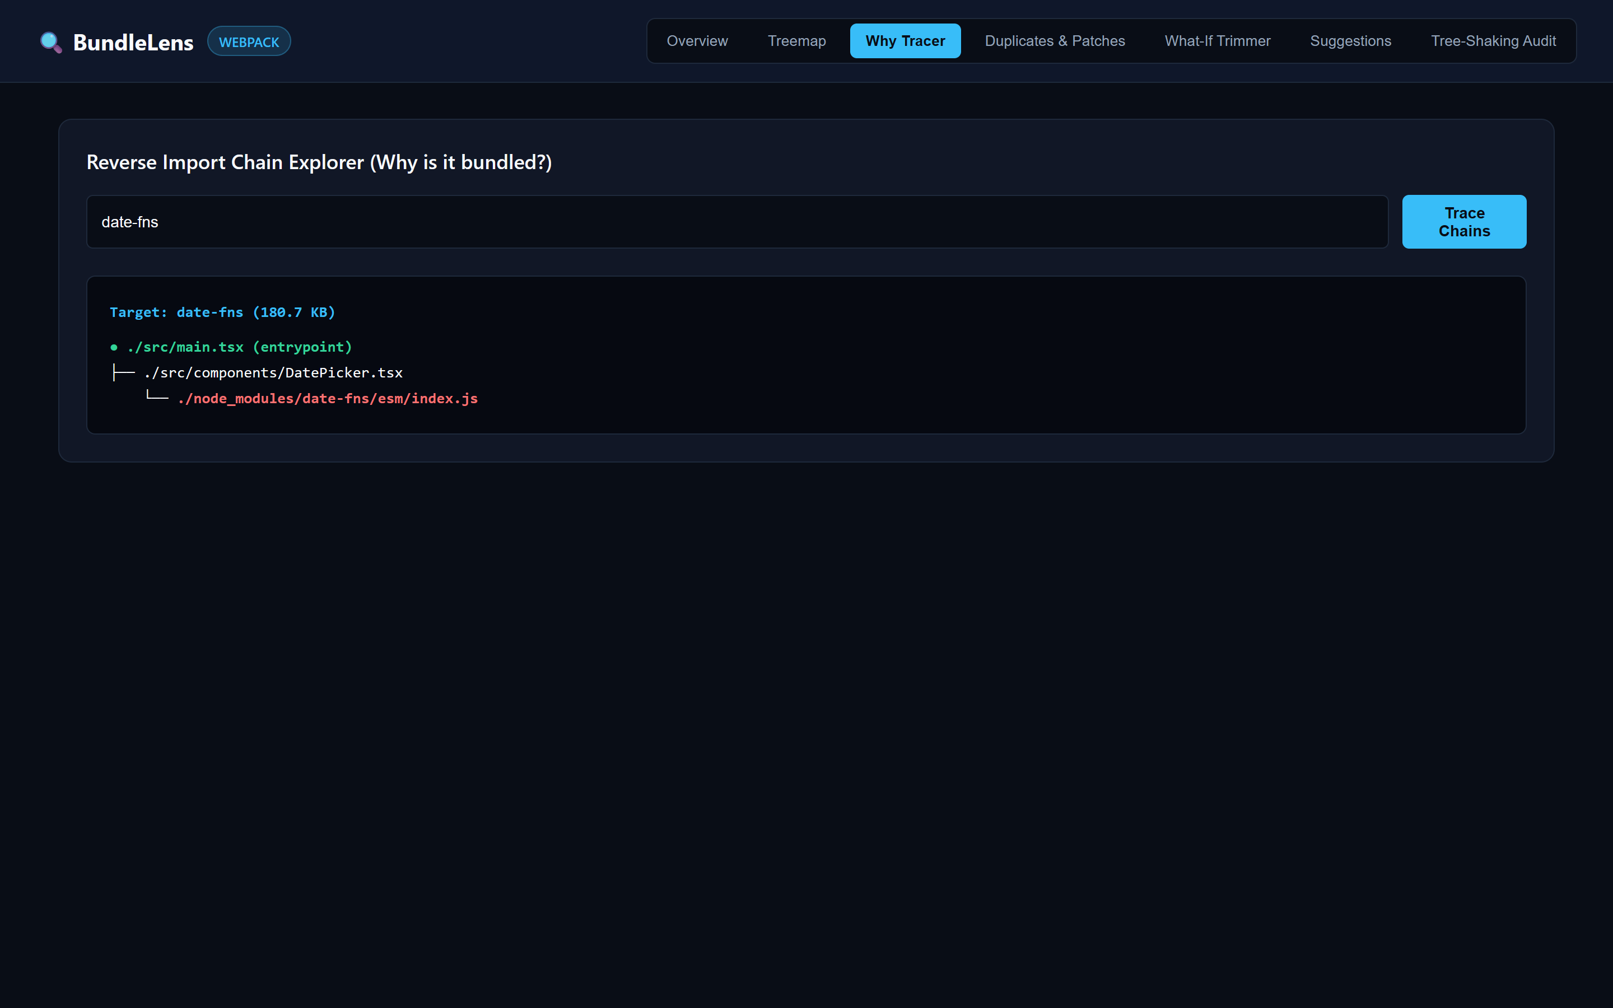Viewport: 1613px width, 1008px height.
Task: Click the BundleLens app title
Action: (x=133, y=42)
